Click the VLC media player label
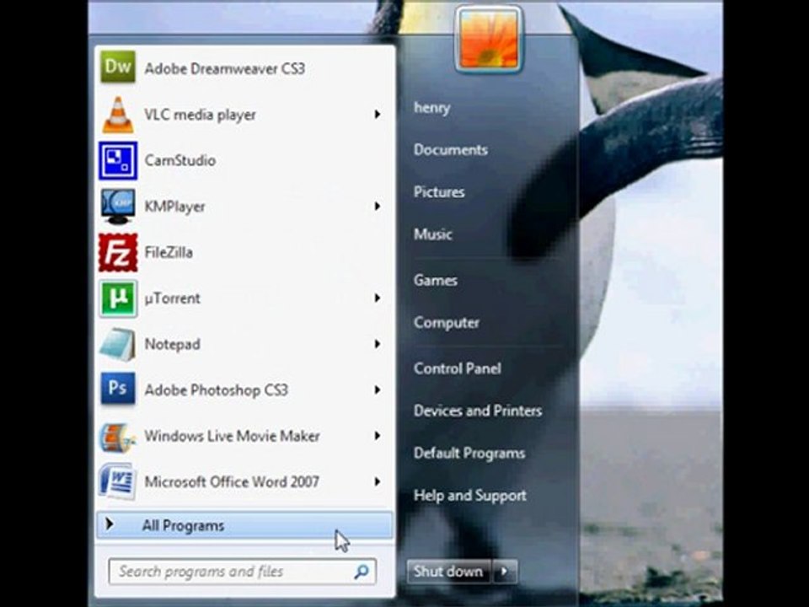809x607 pixels. (200, 115)
